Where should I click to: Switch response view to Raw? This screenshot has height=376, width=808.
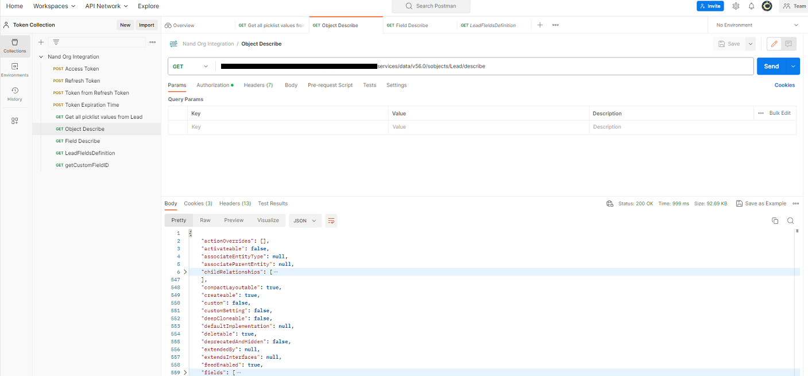(x=205, y=220)
